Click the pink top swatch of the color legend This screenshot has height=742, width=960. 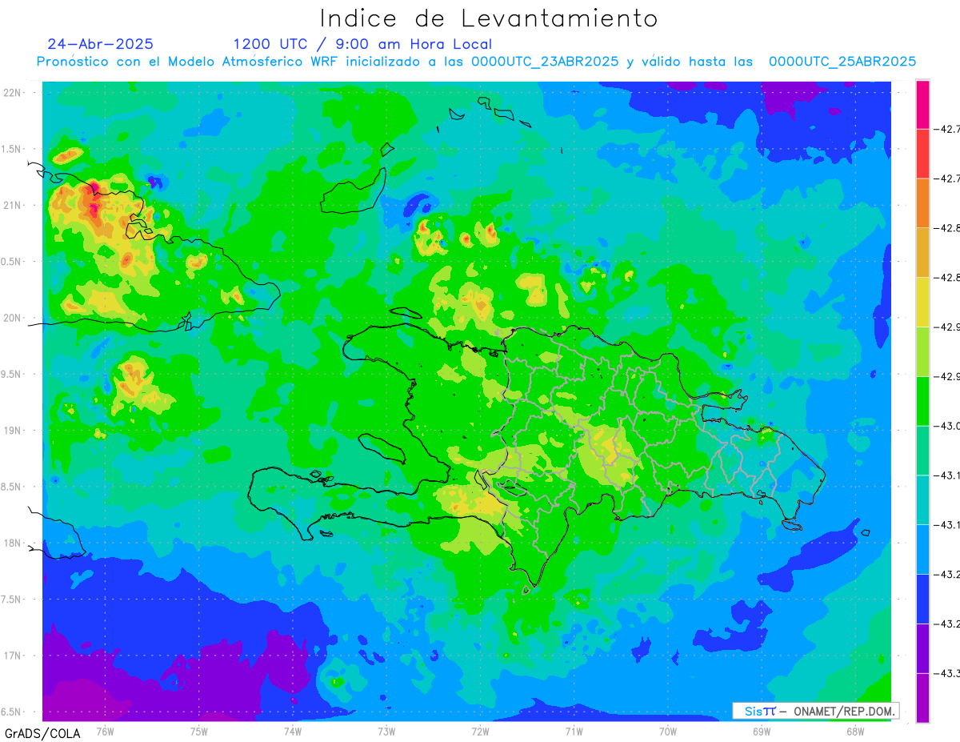(922, 104)
